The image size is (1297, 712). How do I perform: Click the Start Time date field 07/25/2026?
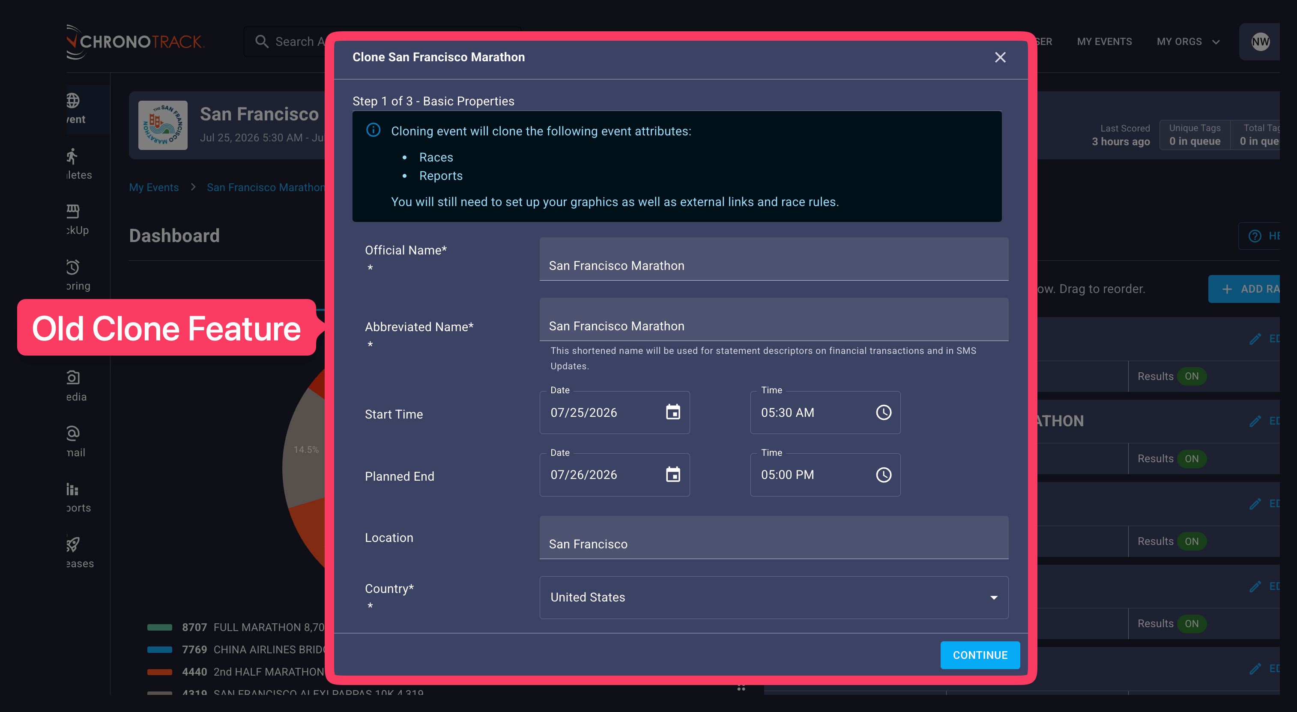coord(614,413)
